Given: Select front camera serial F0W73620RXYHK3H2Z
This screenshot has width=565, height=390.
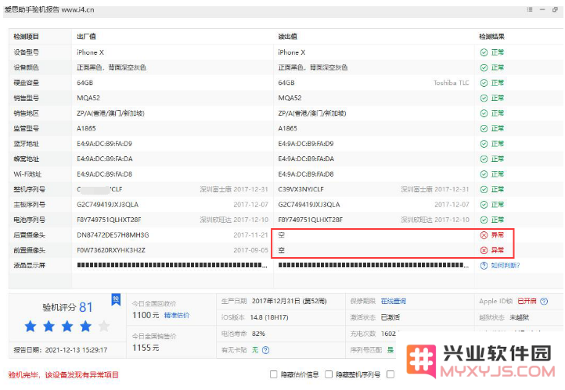Looking at the screenshot, I should pyautogui.click(x=111, y=250).
